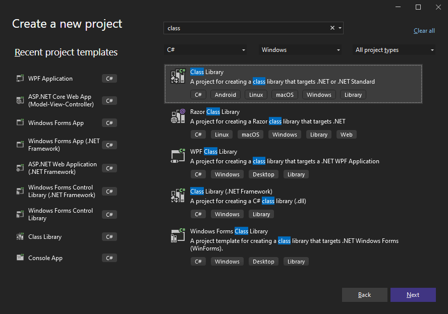Click the WPF Class Library template icon
Image resolution: width=448 pixels, height=314 pixels.
tap(178, 156)
